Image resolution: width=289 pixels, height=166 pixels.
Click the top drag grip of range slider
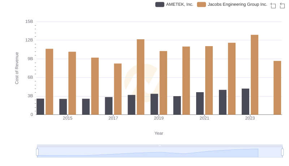point(160,145)
